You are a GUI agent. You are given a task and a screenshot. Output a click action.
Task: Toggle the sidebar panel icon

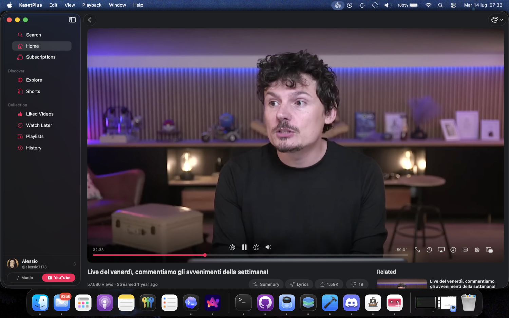[72, 20]
